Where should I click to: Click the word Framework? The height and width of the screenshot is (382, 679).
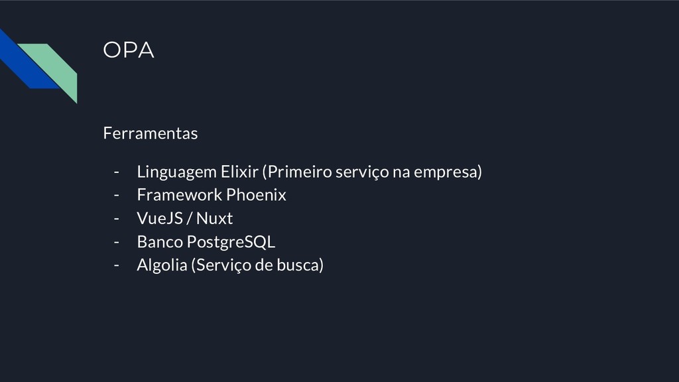(x=179, y=195)
